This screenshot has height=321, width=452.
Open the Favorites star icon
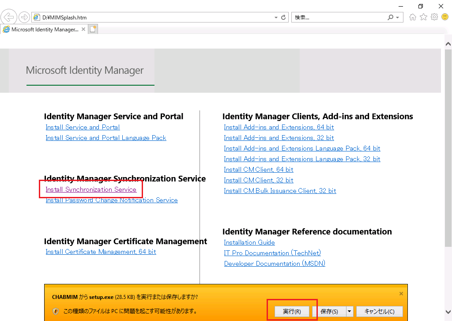pyautogui.click(x=423, y=17)
